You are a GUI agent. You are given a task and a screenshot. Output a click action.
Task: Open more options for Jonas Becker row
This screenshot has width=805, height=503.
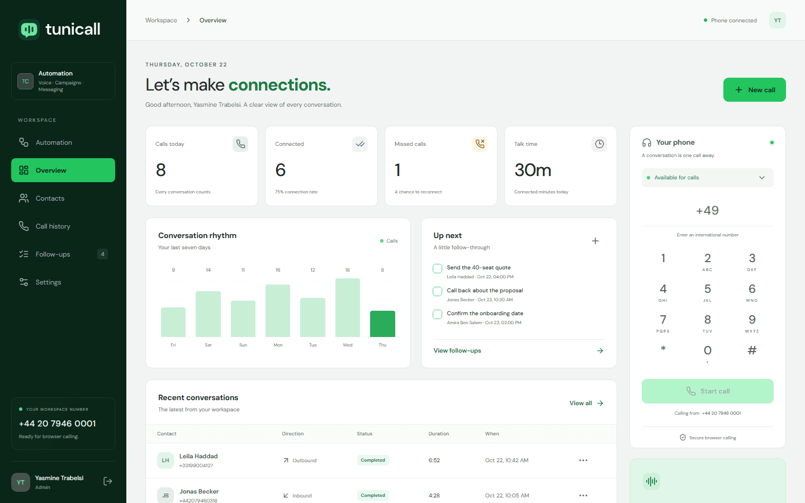point(584,496)
